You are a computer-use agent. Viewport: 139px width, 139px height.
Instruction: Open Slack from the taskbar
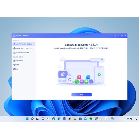click(x=101, y=119)
